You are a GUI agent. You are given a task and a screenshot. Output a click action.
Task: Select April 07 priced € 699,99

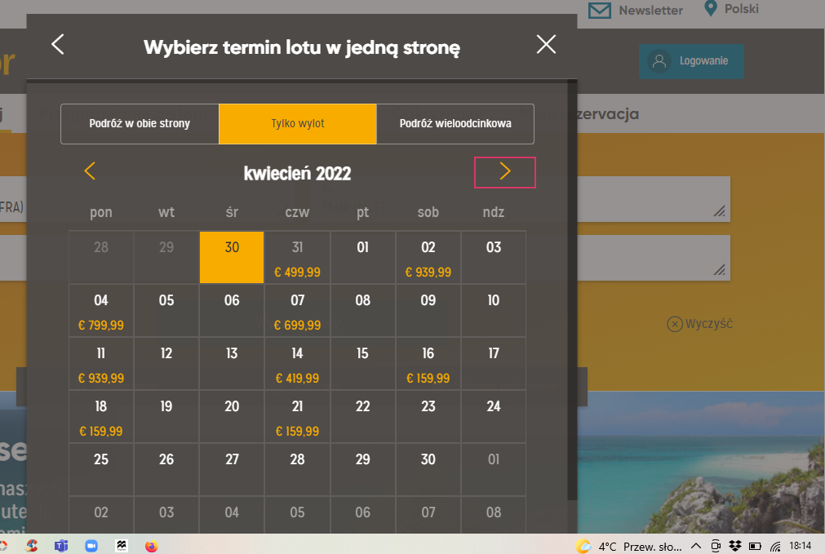(x=297, y=310)
